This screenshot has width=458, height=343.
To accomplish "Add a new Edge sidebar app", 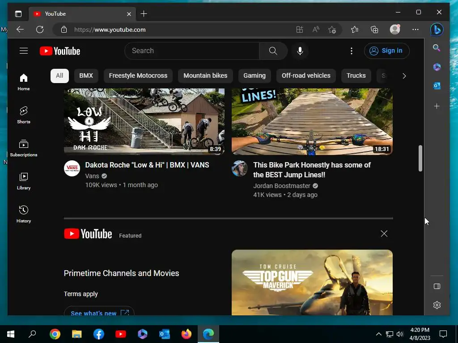I will click(x=437, y=106).
